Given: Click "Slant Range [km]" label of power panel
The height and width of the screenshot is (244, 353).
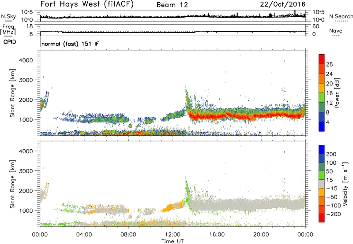Looking at the screenshot, I should click(12, 93).
